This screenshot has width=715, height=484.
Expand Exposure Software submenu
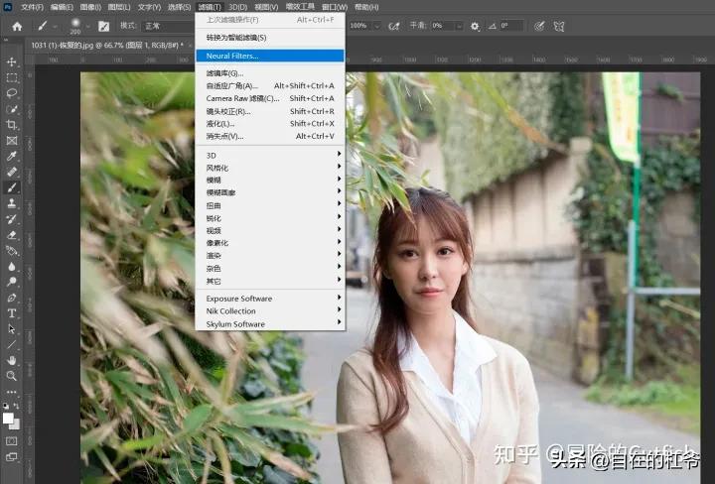click(270, 299)
